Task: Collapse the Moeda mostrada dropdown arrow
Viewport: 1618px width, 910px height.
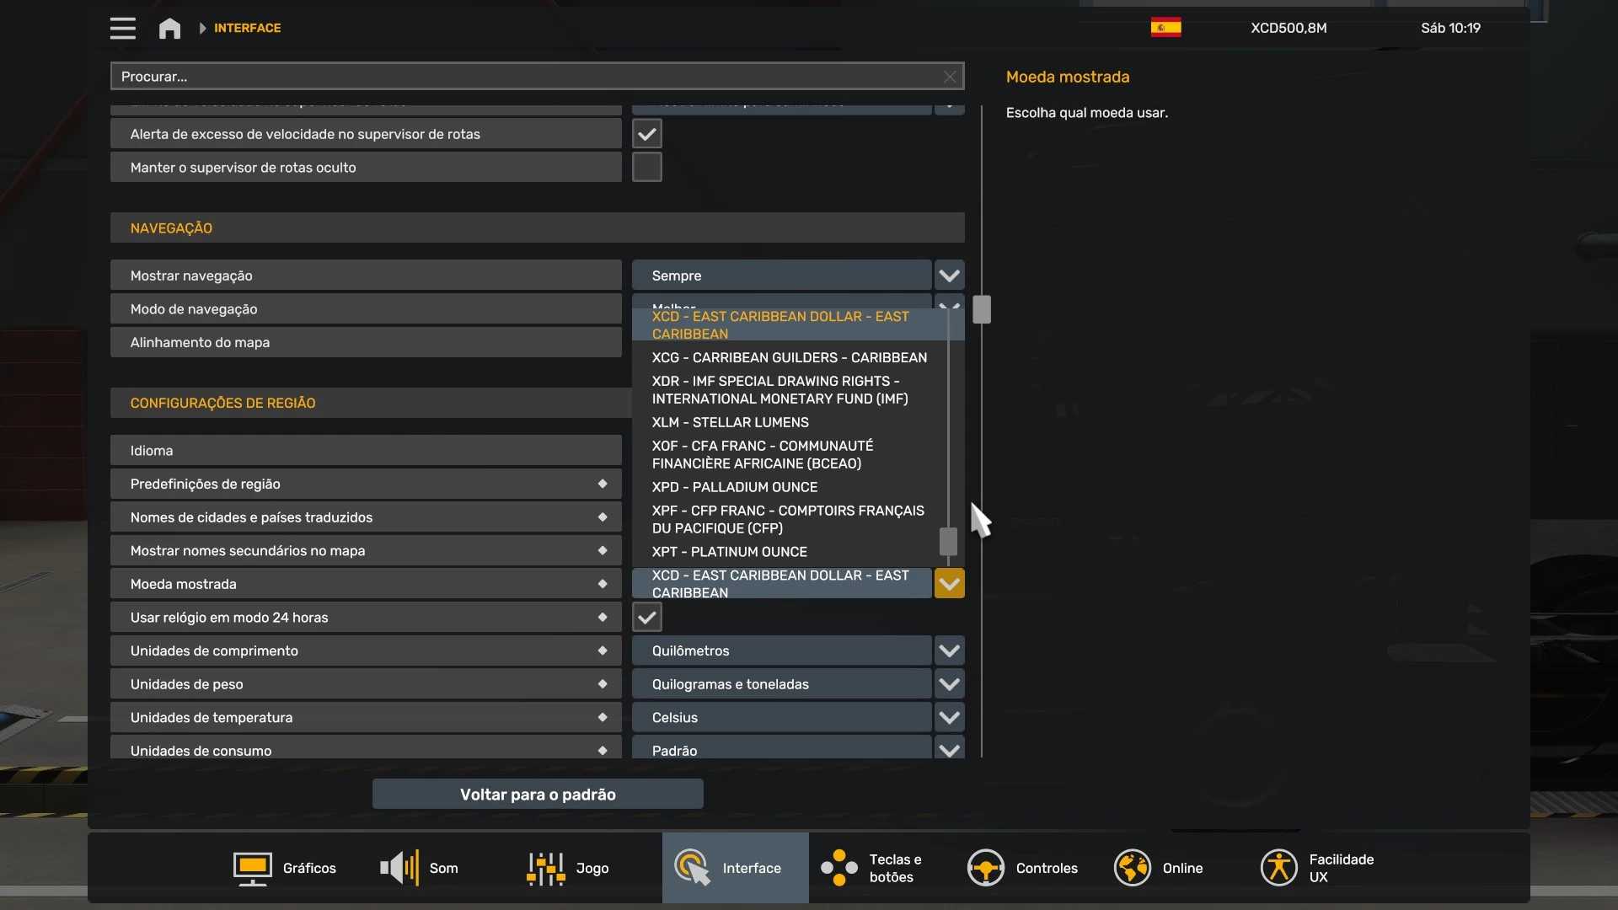Action: pyautogui.click(x=949, y=584)
